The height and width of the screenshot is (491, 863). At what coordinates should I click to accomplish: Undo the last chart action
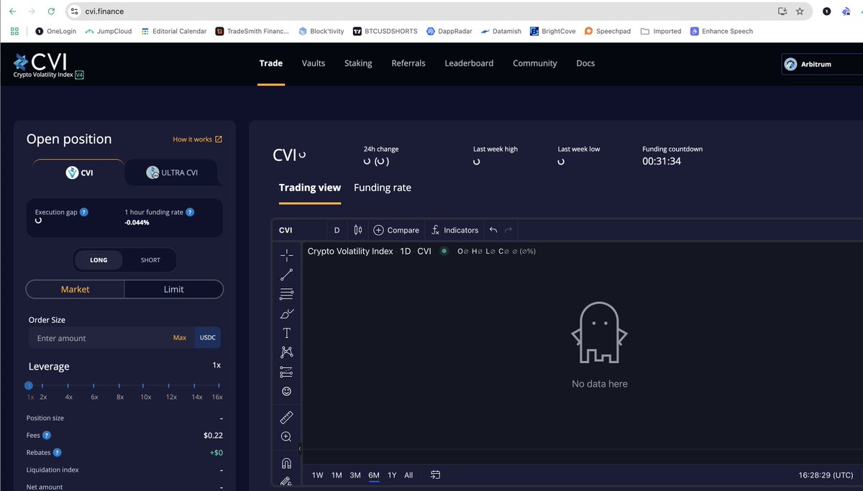click(493, 230)
